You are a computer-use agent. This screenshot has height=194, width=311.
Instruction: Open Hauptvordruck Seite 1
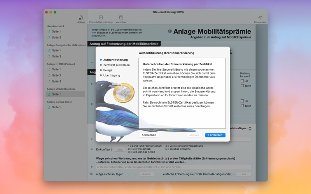[x=65, y=31]
